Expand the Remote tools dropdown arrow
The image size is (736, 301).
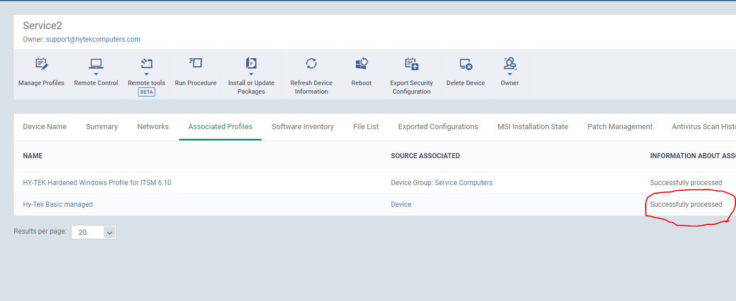147,74
